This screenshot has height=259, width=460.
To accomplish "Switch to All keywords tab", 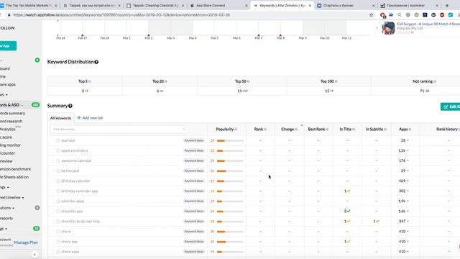I will tap(60, 118).
